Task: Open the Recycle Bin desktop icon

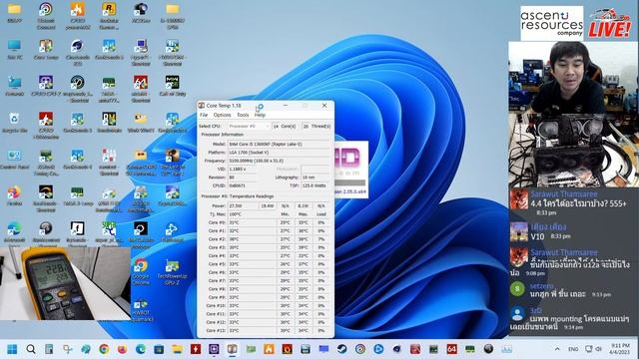Action: click(x=15, y=124)
